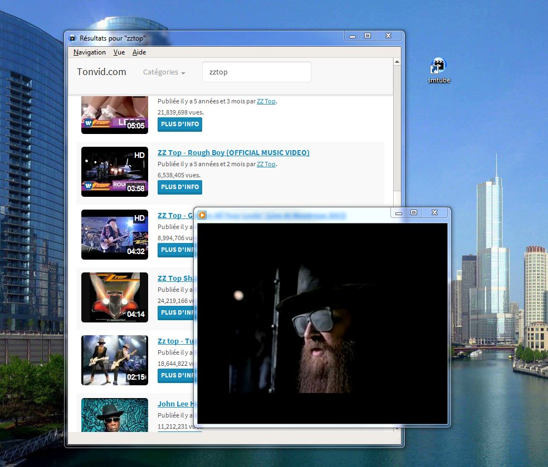Open the Legs 05:05 video thumbnail
Screen dimensions: 548x467
pos(115,115)
